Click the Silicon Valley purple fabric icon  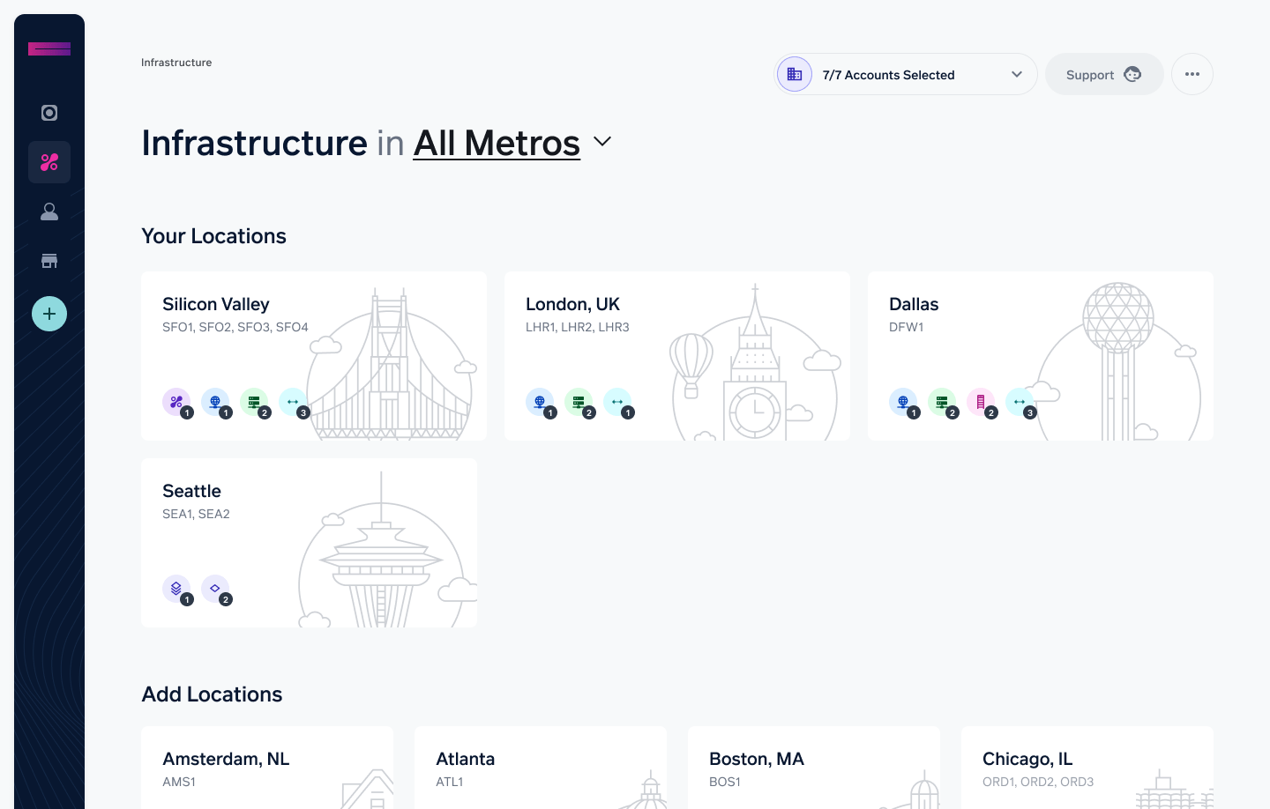(x=176, y=402)
